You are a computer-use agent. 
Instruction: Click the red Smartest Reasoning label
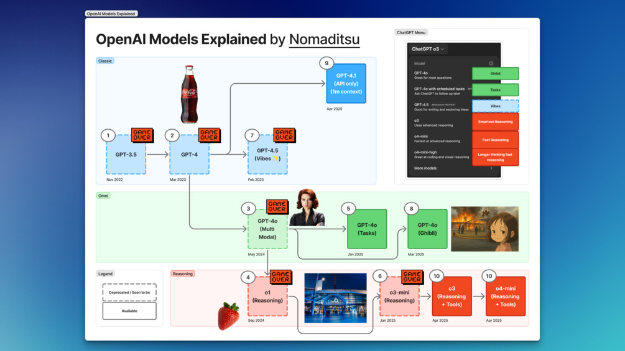click(496, 122)
